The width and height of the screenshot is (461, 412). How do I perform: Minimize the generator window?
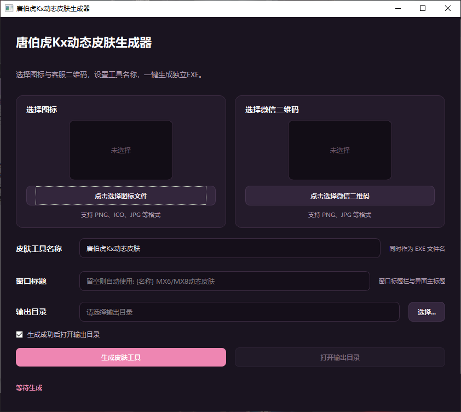[398, 8]
